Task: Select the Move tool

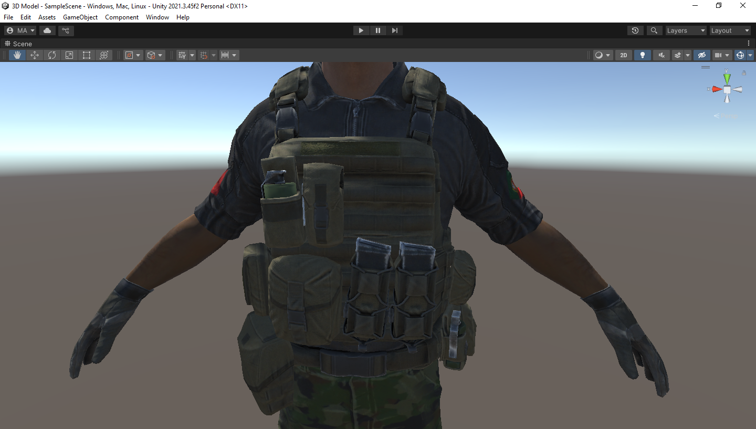Action: (35, 55)
